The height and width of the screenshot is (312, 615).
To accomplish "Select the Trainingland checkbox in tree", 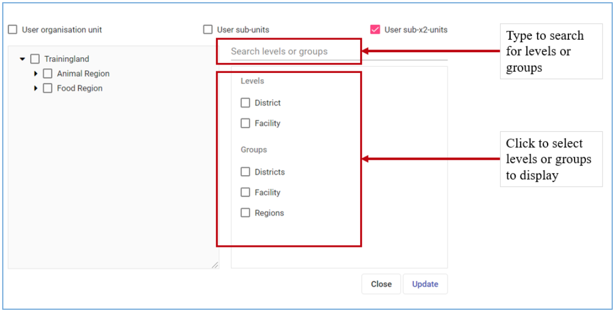I will click(35, 59).
